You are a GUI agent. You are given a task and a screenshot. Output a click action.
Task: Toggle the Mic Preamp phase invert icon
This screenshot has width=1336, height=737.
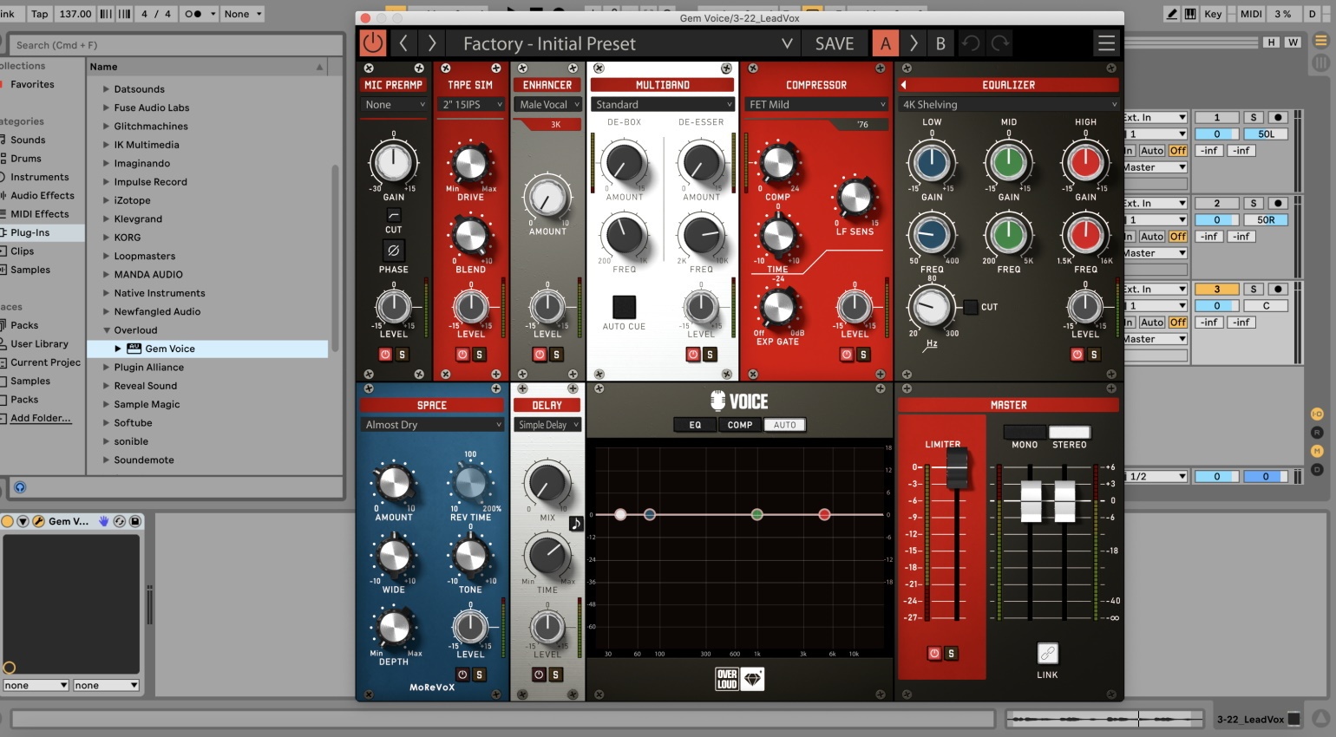coord(393,251)
